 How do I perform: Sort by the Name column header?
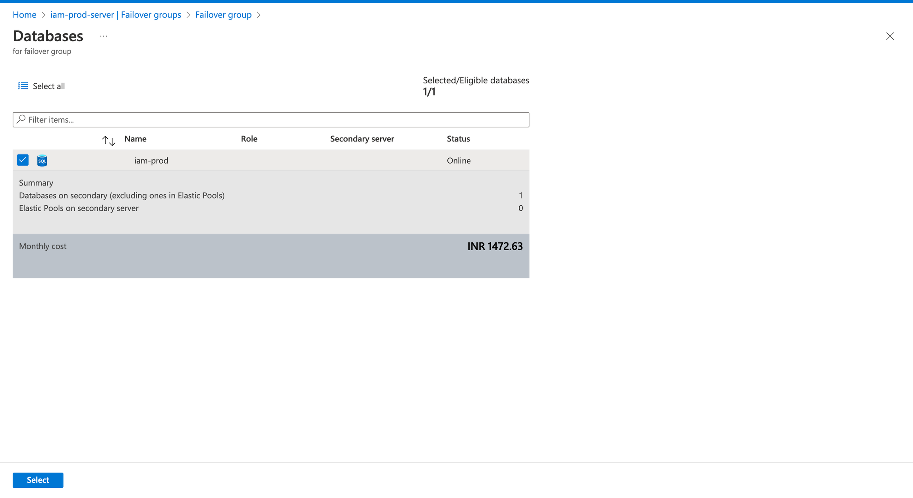(135, 139)
